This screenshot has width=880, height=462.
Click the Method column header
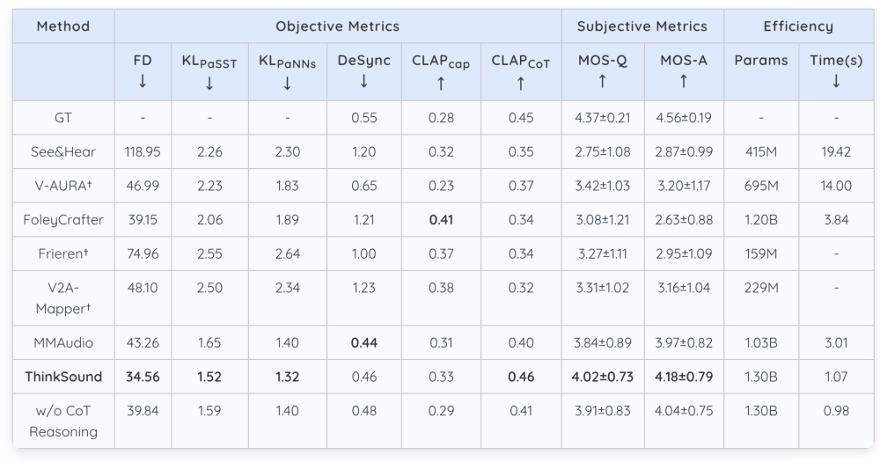coord(63,26)
